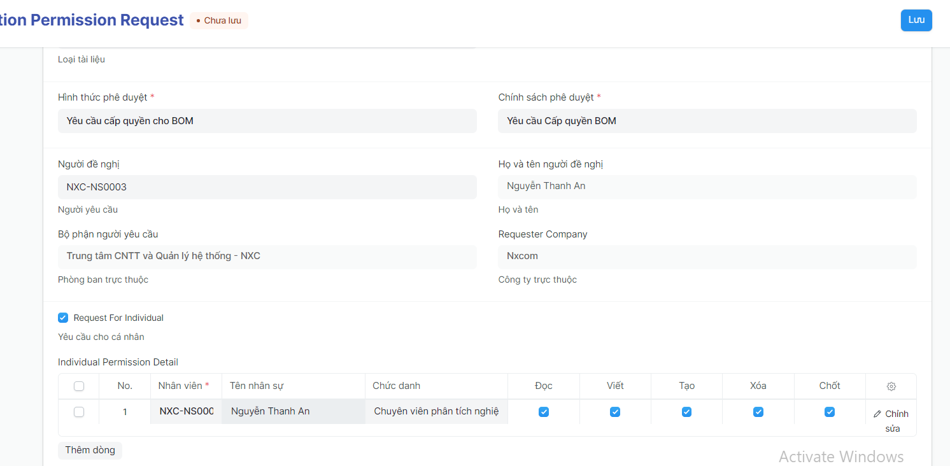Uncheck the Tạo permission checkbox

pos(686,412)
